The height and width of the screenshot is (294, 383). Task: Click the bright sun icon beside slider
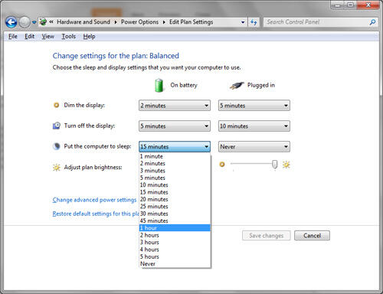click(286, 165)
